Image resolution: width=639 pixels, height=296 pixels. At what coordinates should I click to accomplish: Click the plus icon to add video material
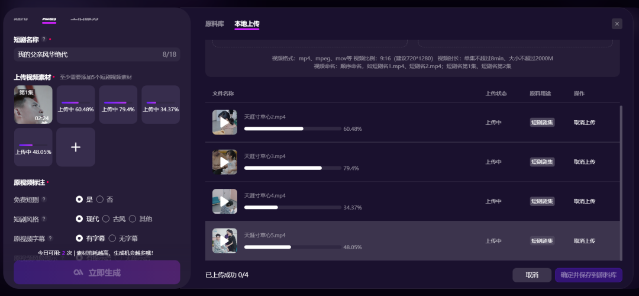76,147
